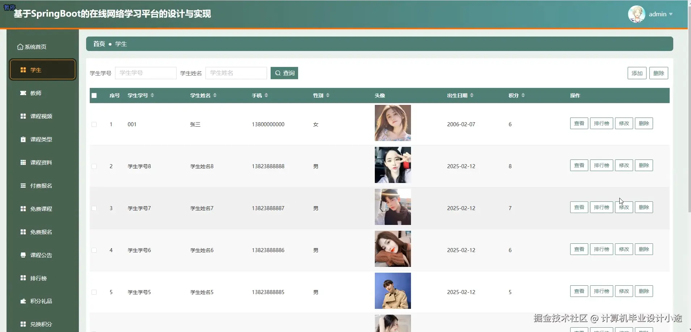Open avatar photo of 学生姓名8

tap(393, 165)
